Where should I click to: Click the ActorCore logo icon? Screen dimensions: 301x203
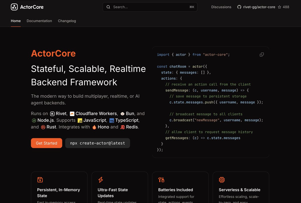pos(14,7)
